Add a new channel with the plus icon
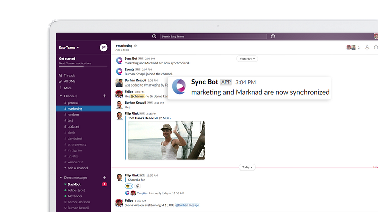The width and height of the screenshot is (378, 212). (x=104, y=96)
